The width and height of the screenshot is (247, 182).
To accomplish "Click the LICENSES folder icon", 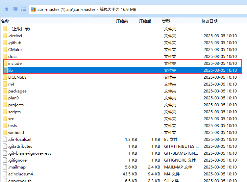I will (5, 77).
